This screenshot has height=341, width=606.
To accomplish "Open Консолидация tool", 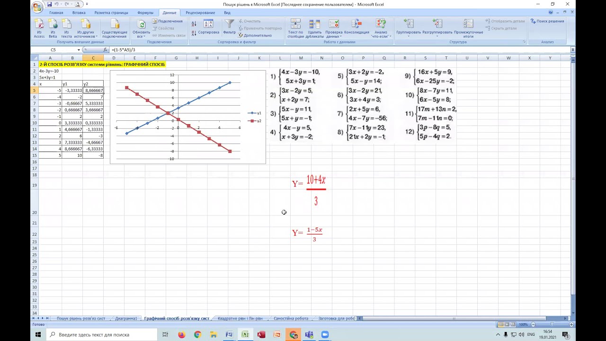I will pos(356,27).
